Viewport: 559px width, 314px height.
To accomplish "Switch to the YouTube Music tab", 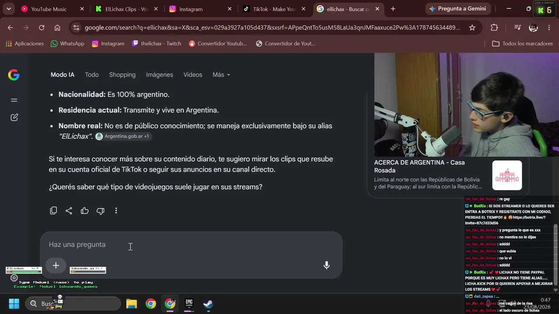I will (x=53, y=9).
